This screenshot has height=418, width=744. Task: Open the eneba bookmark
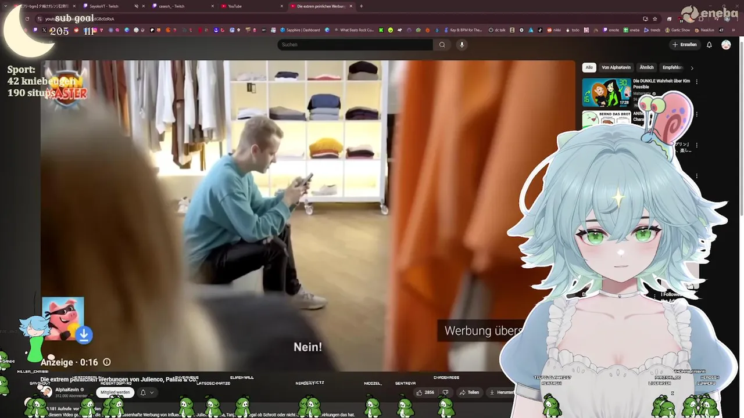pyautogui.click(x=631, y=30)
